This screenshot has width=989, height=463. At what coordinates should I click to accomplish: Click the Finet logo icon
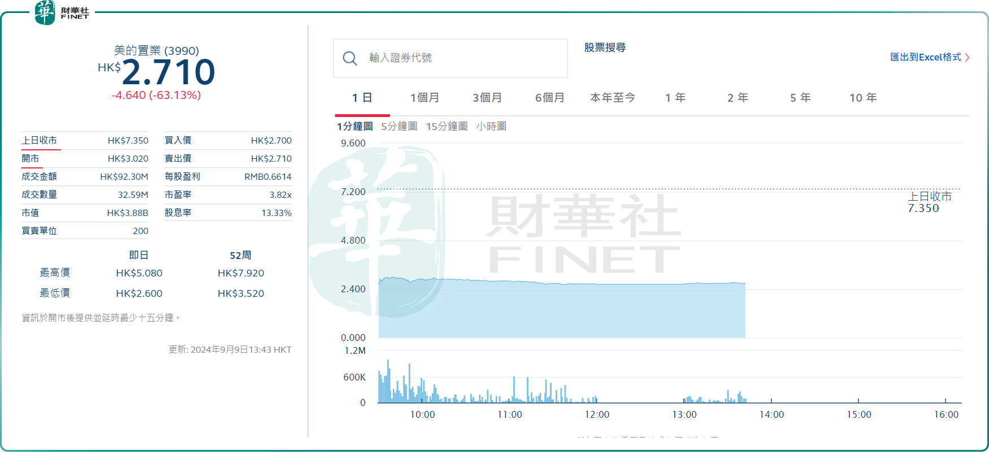pyautogui.click(x=45, y=12)
